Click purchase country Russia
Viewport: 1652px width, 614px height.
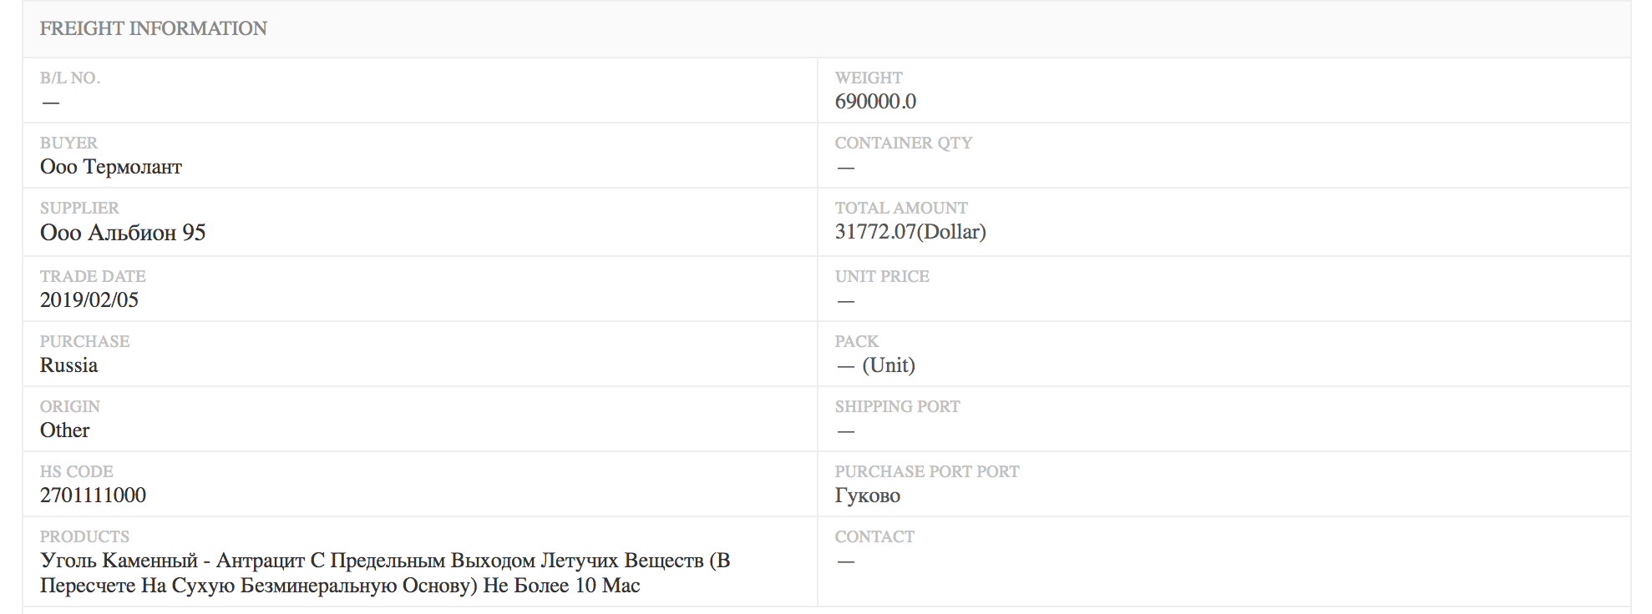click(x=68, y=365)
